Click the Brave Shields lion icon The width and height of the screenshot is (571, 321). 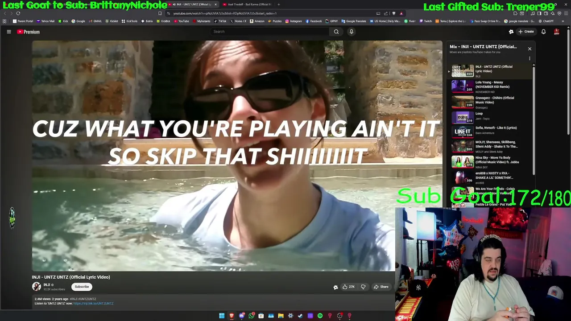(x=394, y=13)
